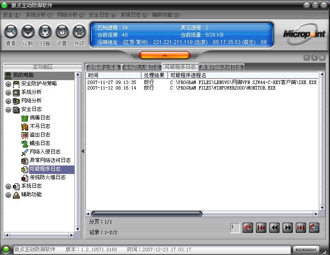Open the 安全日志 menu
This screenshot has height=255, width=330.
click(x=103, y=15)
